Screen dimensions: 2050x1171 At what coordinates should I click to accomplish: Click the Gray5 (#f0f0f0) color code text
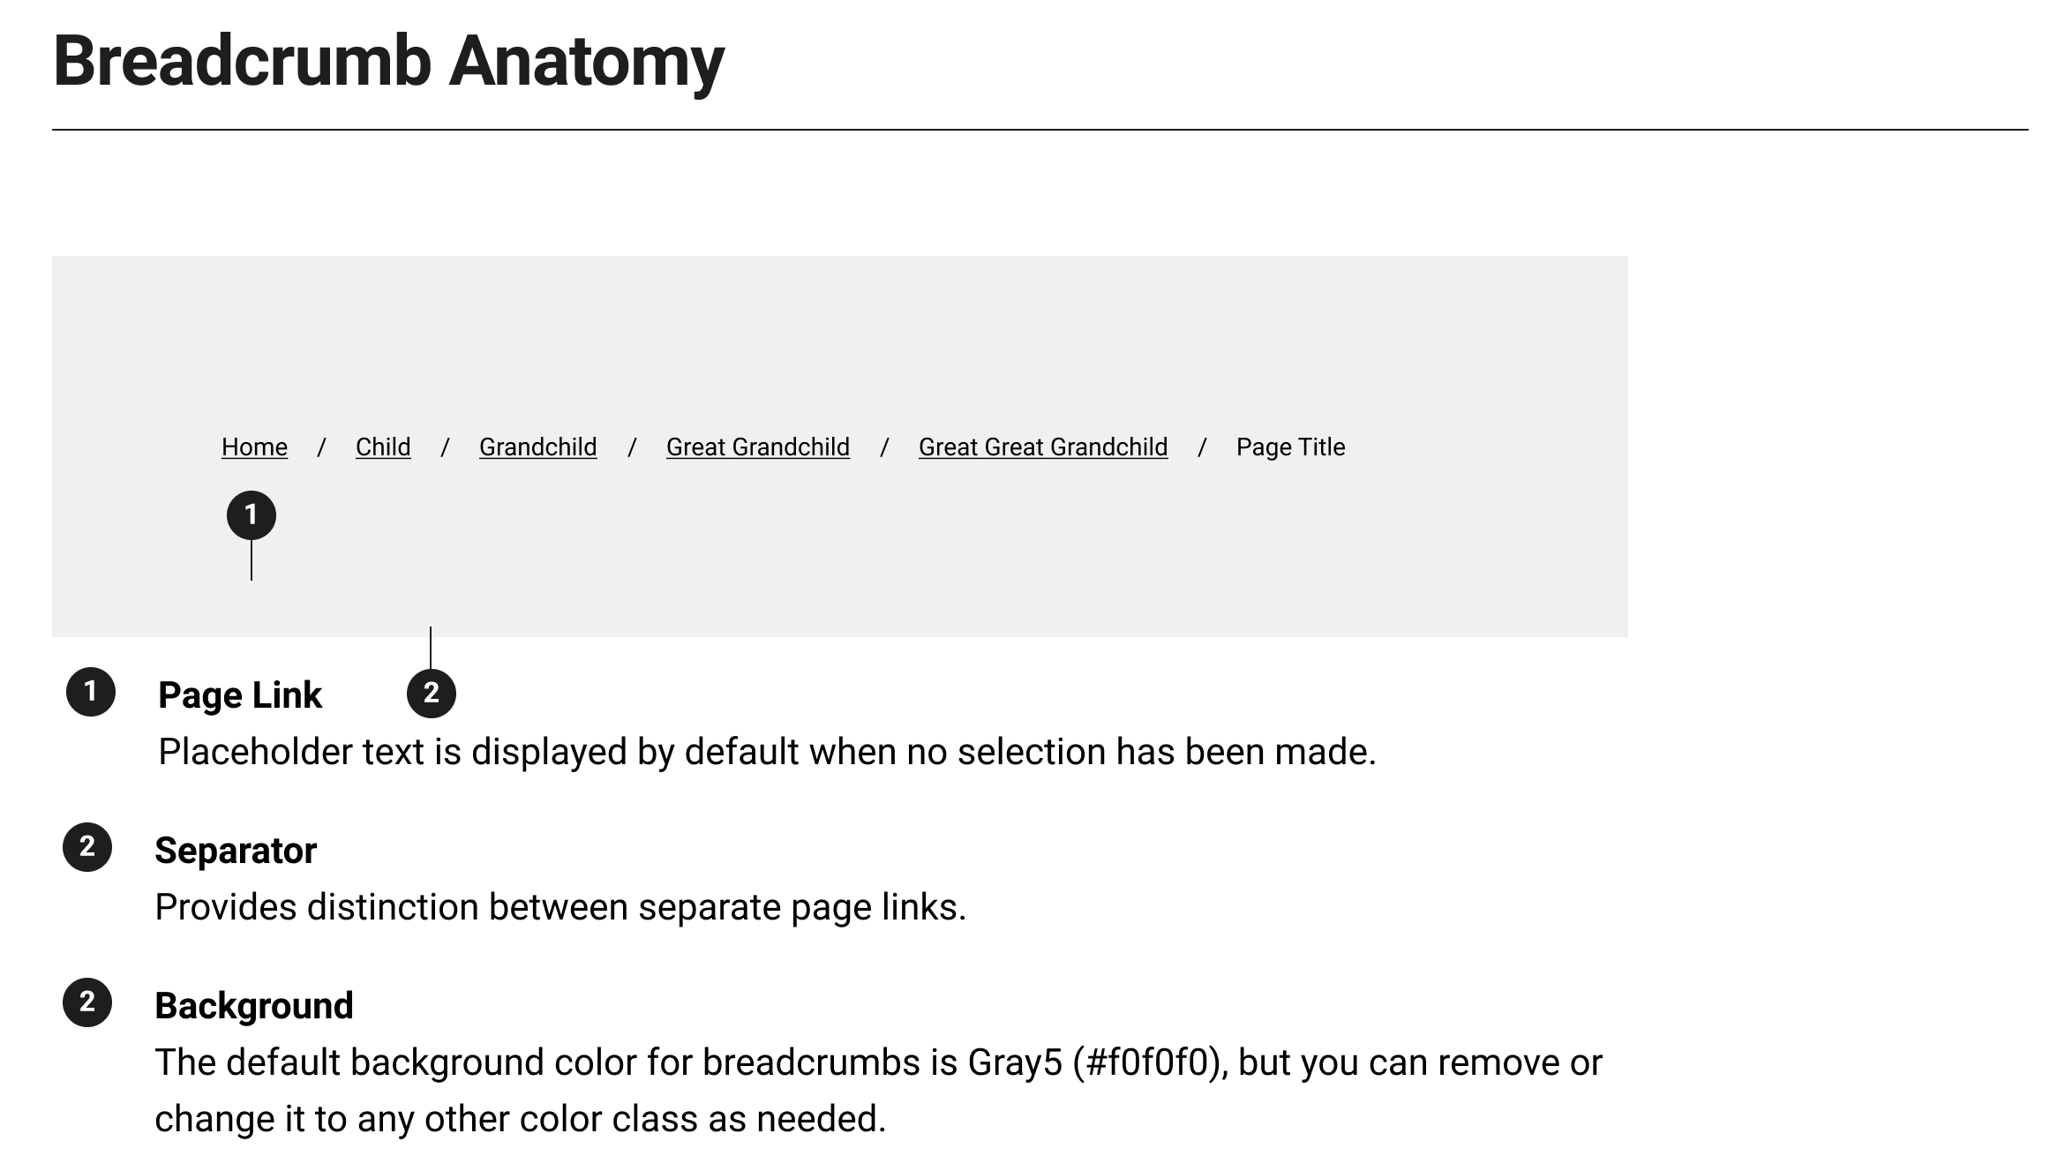(x=1097, y=1062)
